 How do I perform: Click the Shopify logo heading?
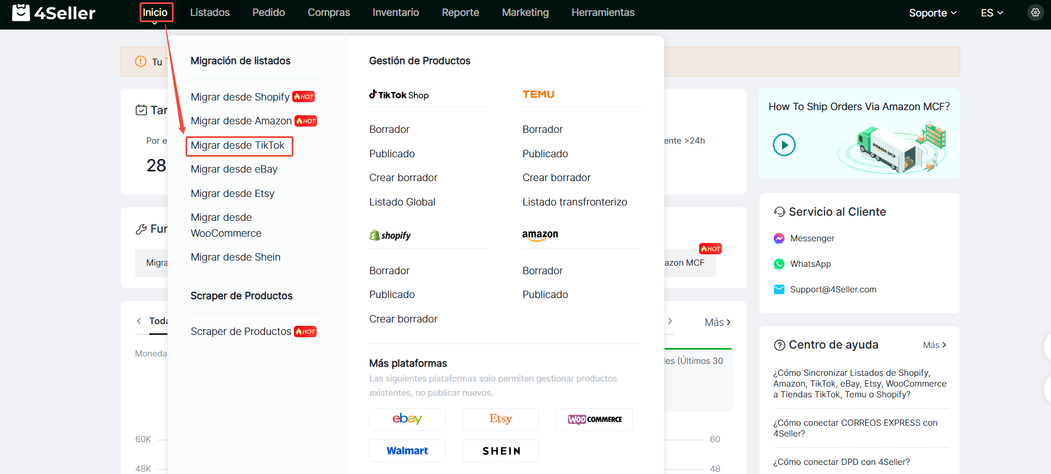point(390,235)
